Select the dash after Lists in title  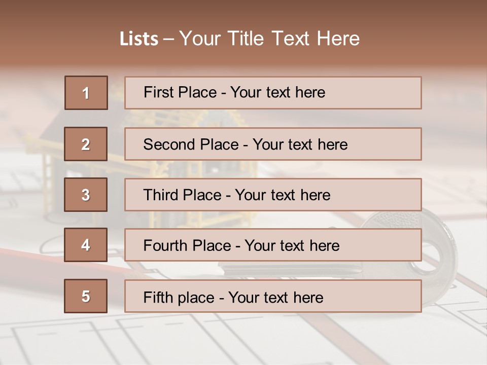pyautogui.click(x=168, y=40)
